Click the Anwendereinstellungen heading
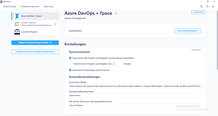 tap(85, 77)
